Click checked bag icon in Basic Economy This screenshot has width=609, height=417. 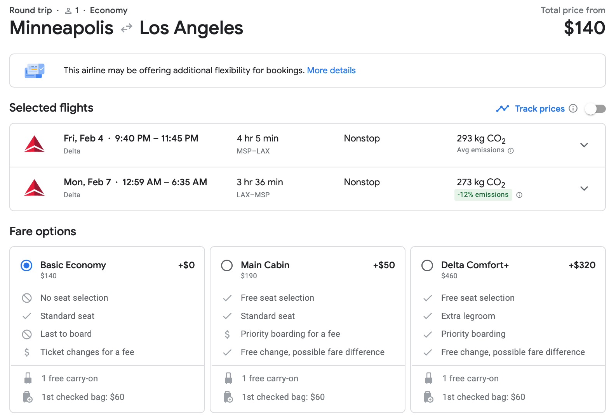tap(28, 397)
